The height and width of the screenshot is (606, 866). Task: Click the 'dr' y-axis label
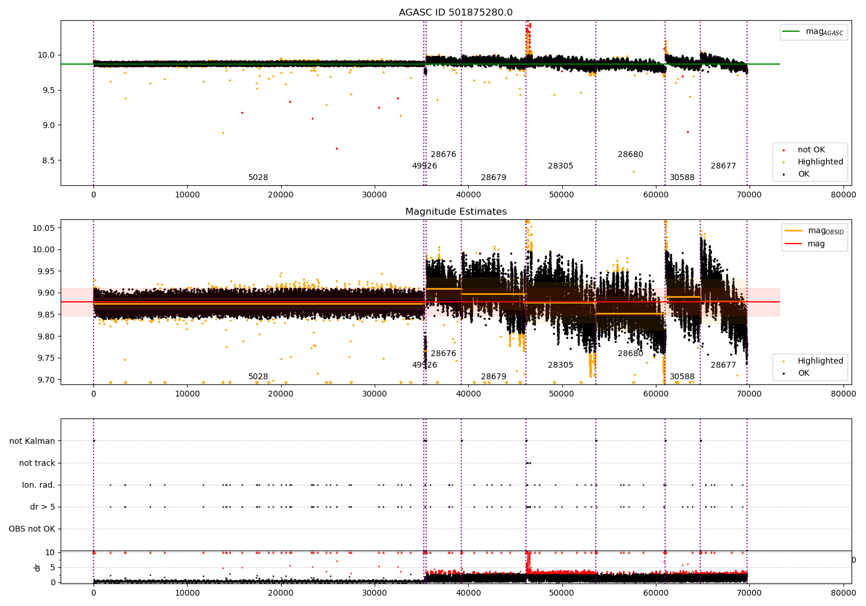click(x=38, y=567)
